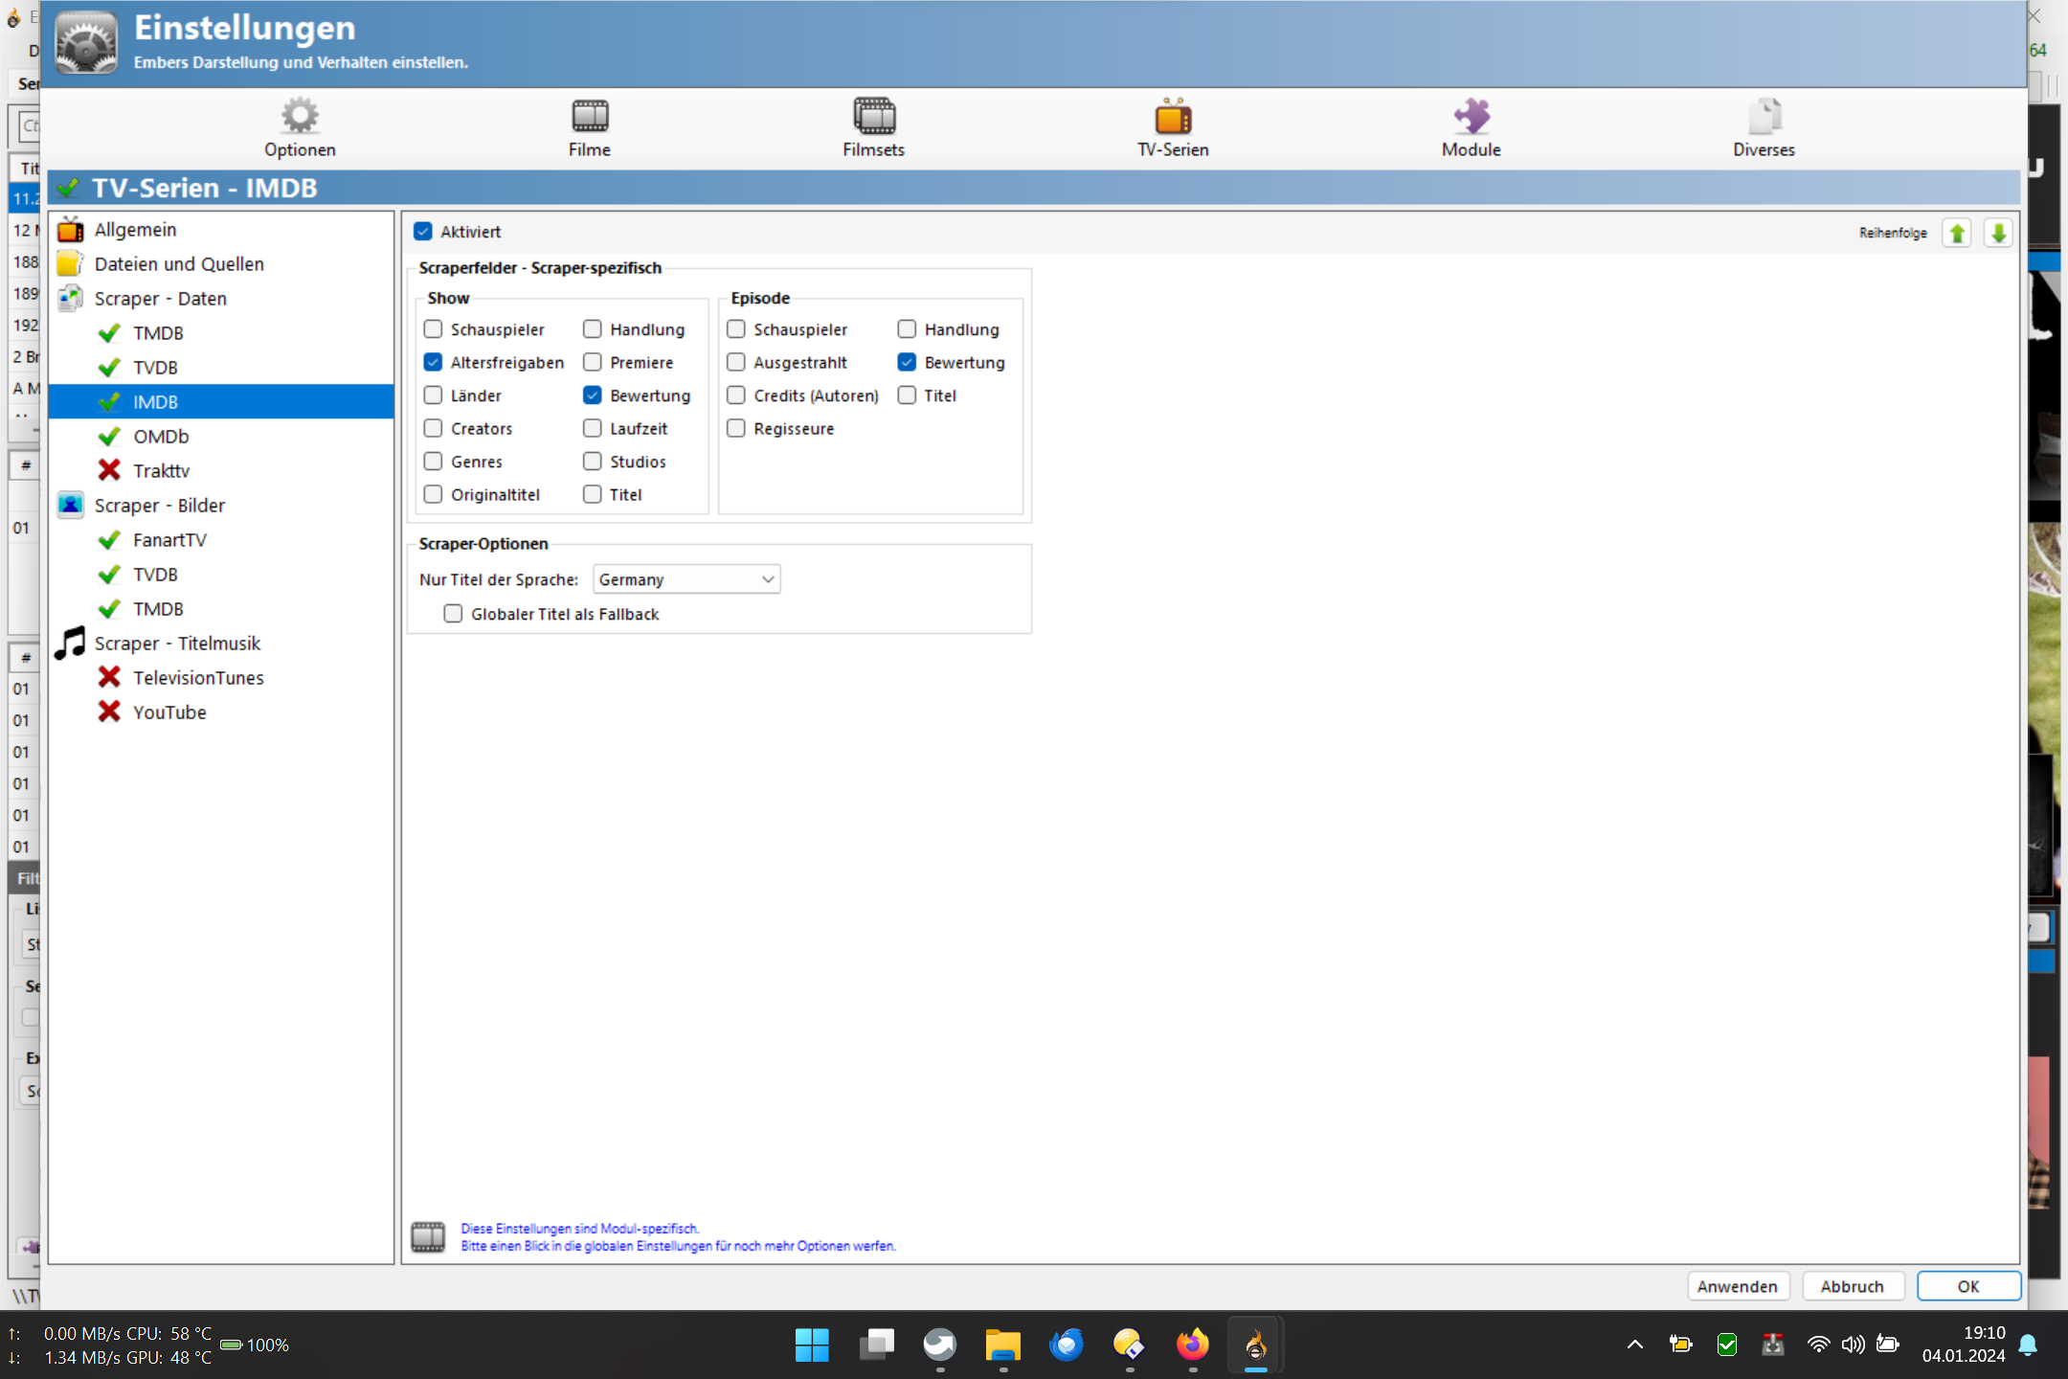Select TMDB under Scraper - Bilder
This screenshot has height=1379, width=2068.
(158, 609)
